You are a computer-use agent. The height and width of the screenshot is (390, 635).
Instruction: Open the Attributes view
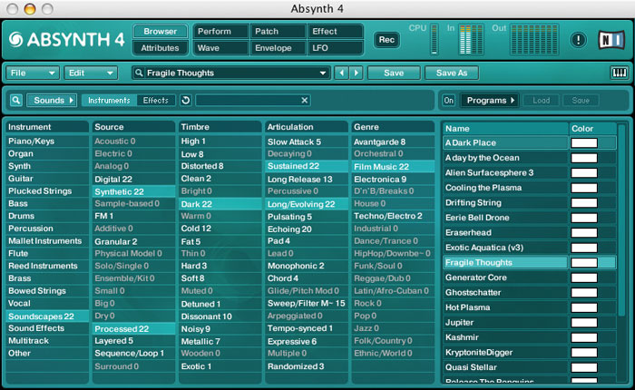point(161,48)
